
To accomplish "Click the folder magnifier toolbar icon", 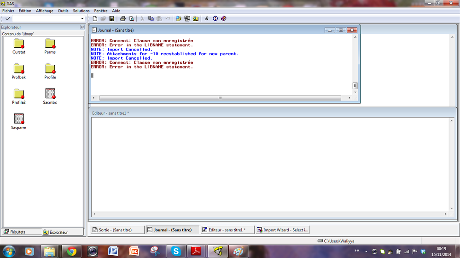I will coord(196,18).
